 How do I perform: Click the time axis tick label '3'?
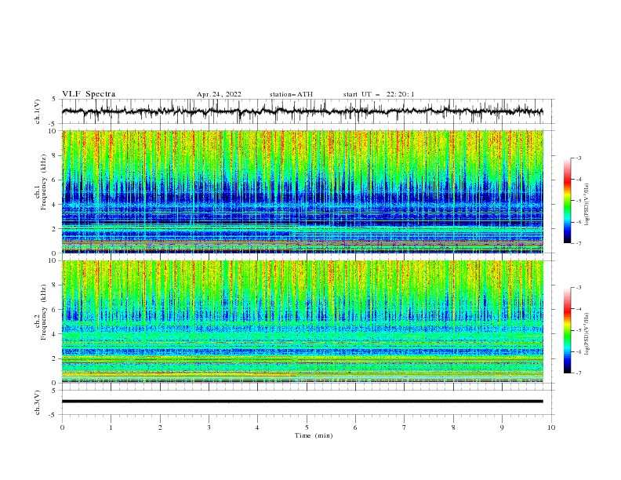tap(209, 427)
